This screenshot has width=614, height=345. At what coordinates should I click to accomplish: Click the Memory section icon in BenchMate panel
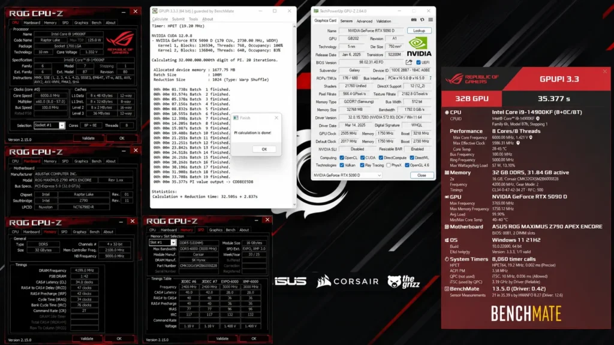(447, 172)
